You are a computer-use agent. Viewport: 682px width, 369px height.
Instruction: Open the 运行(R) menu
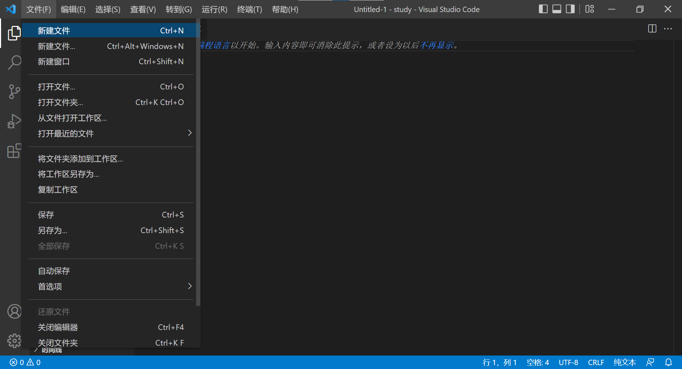[x=215, y=9]
